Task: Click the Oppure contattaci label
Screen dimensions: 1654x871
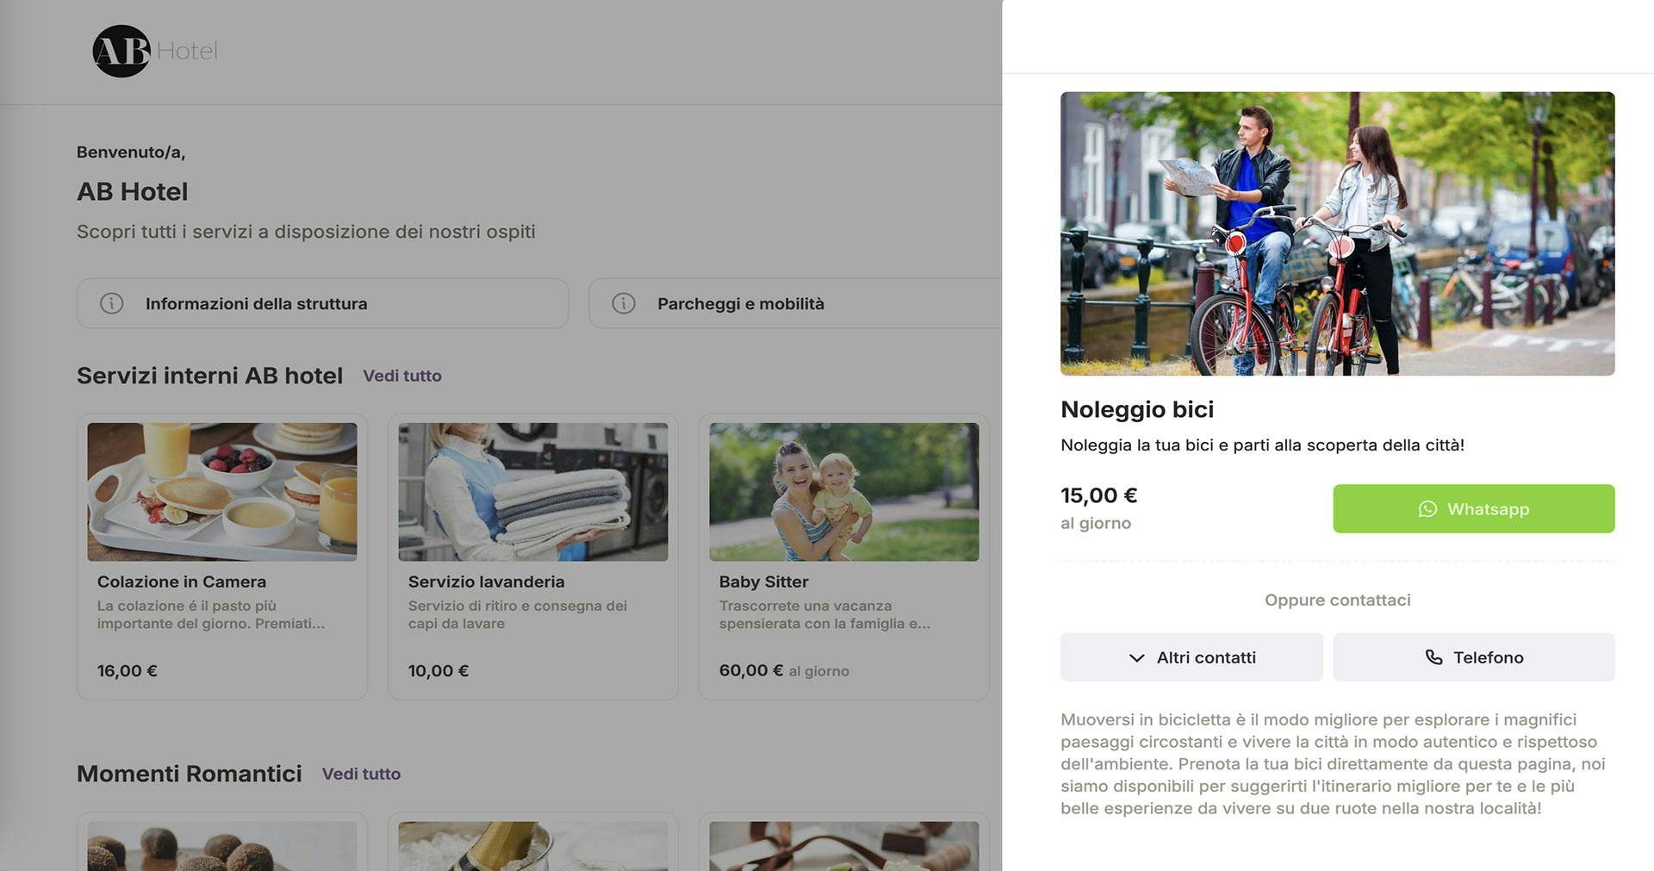Action: point(1338,600)
